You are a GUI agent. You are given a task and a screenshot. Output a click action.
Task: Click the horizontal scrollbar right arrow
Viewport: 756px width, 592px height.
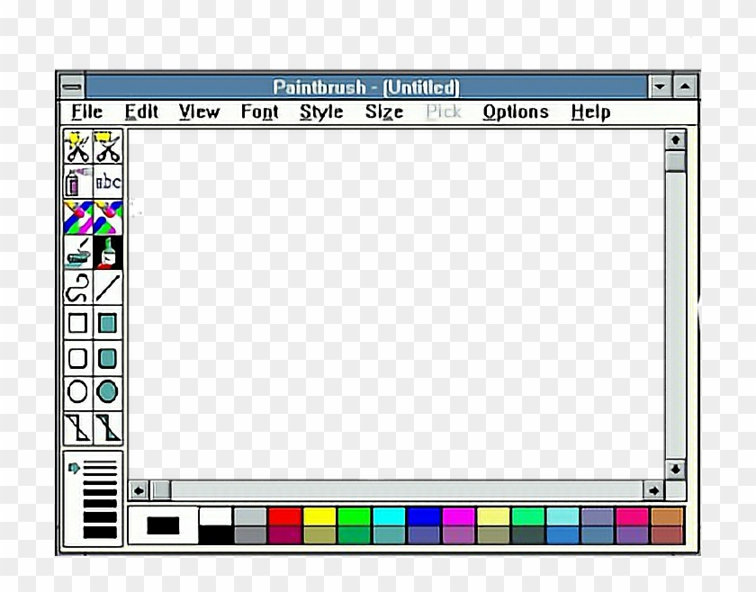pos(653,490)
